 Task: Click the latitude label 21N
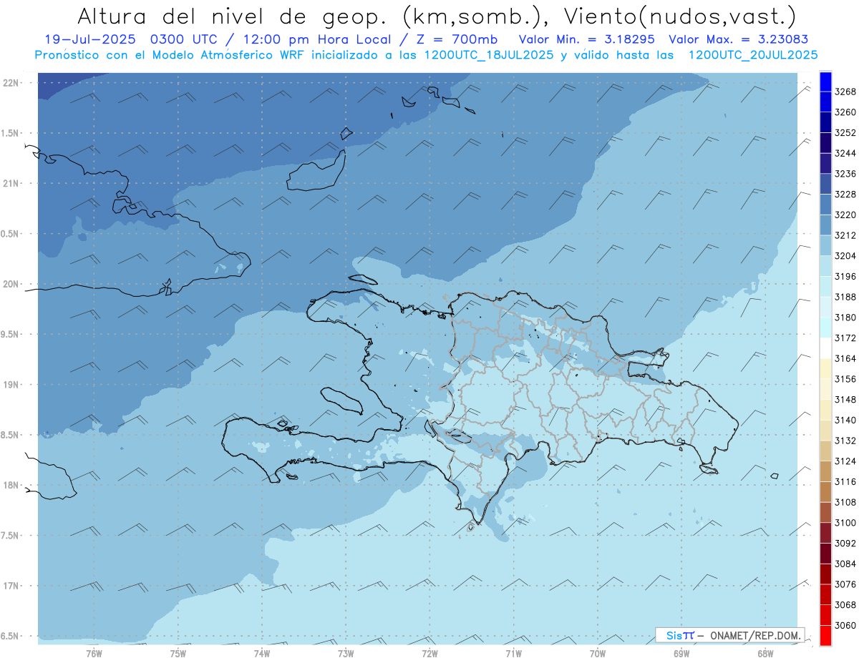pyautogui.click(x=11, y=183)
